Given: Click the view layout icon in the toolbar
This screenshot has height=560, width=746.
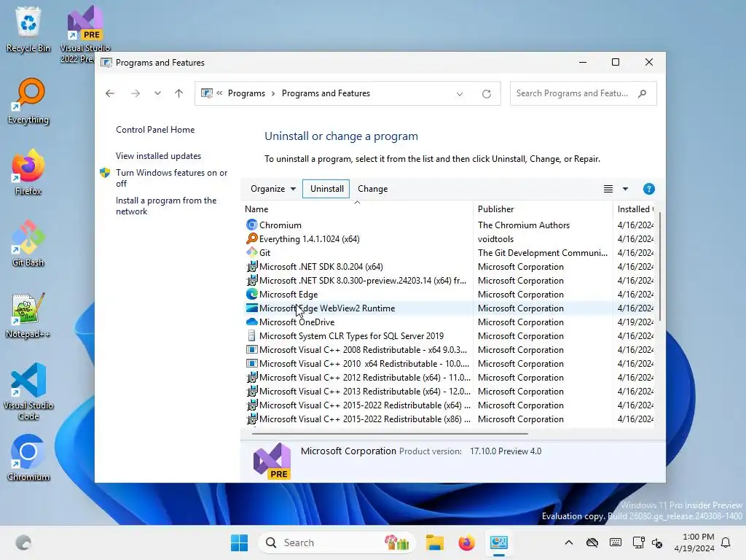Looking at the screenshot, I should [608, 189].
